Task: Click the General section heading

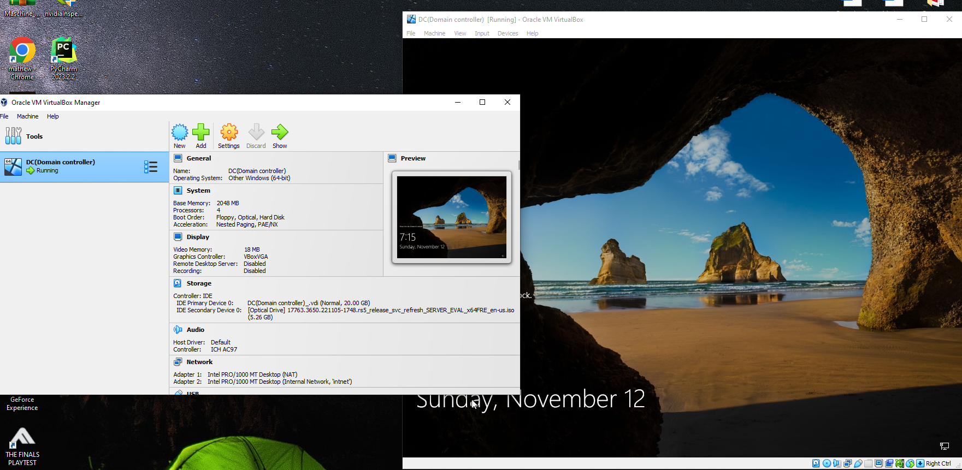Action: (x=199, y=158)
